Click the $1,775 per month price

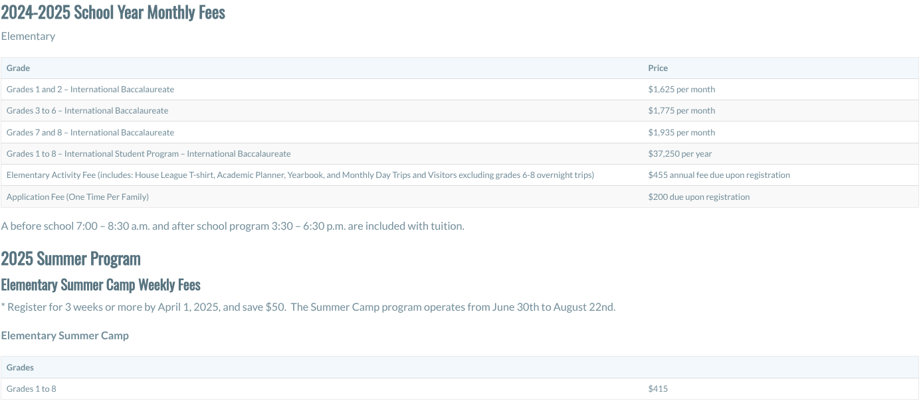pos(682,111)
